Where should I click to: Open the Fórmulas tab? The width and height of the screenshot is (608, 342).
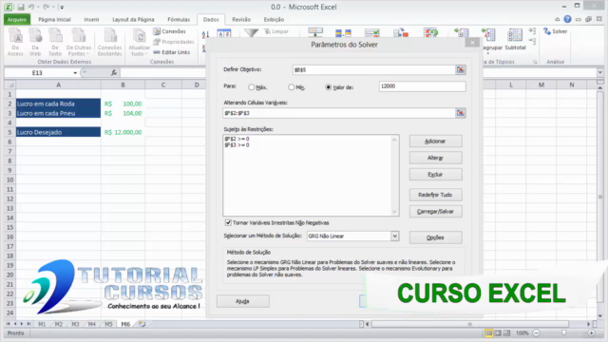tap(179, 19)
